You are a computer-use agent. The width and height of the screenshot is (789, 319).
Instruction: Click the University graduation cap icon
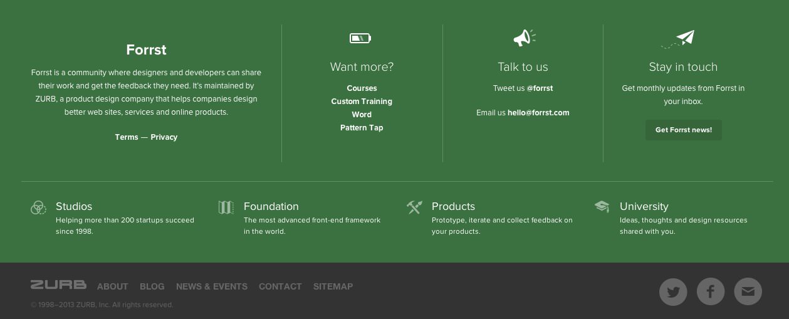[602, 206]
